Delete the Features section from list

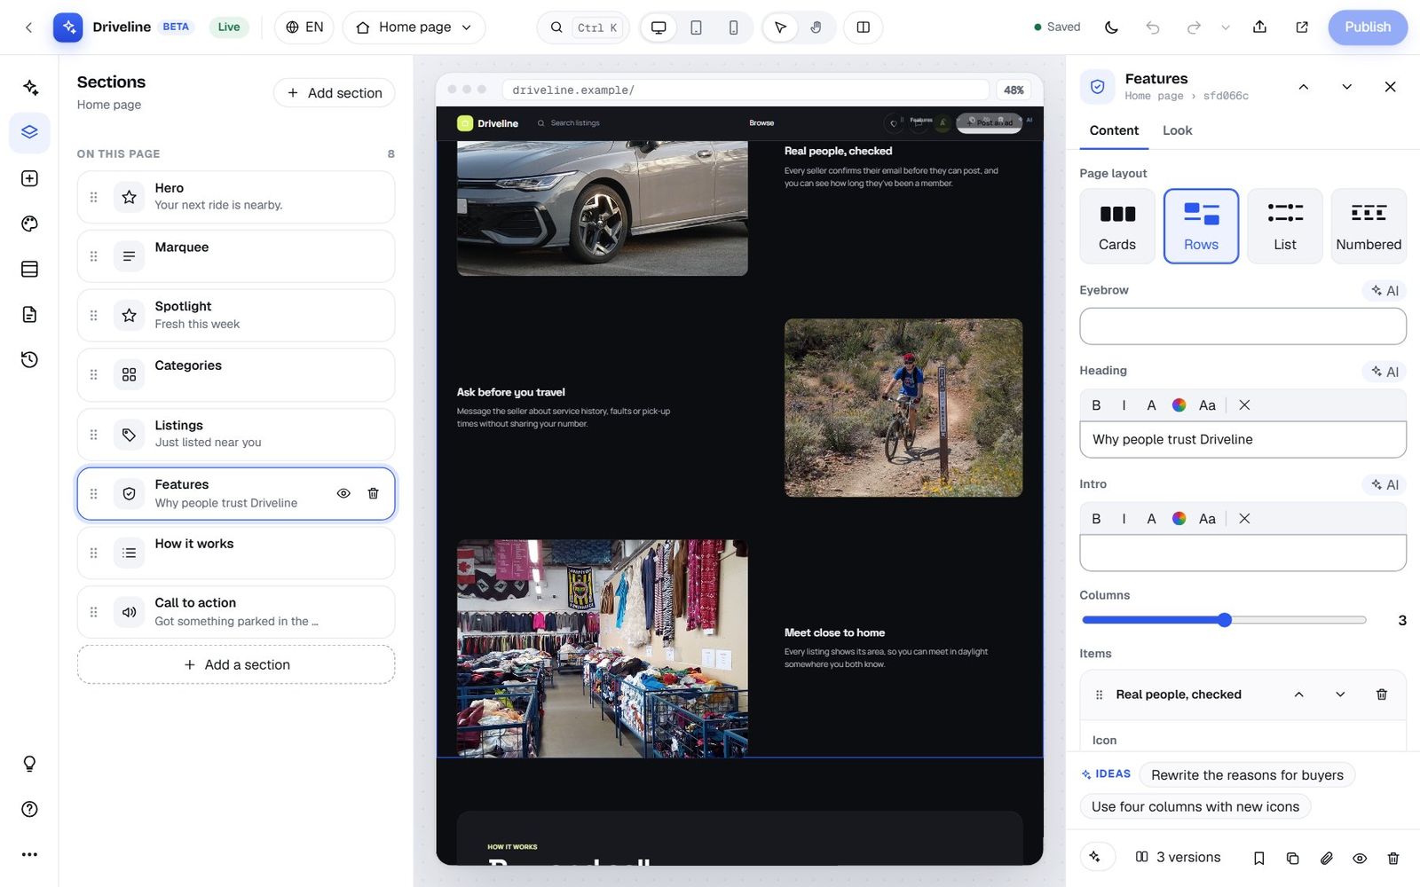point(373,493)
